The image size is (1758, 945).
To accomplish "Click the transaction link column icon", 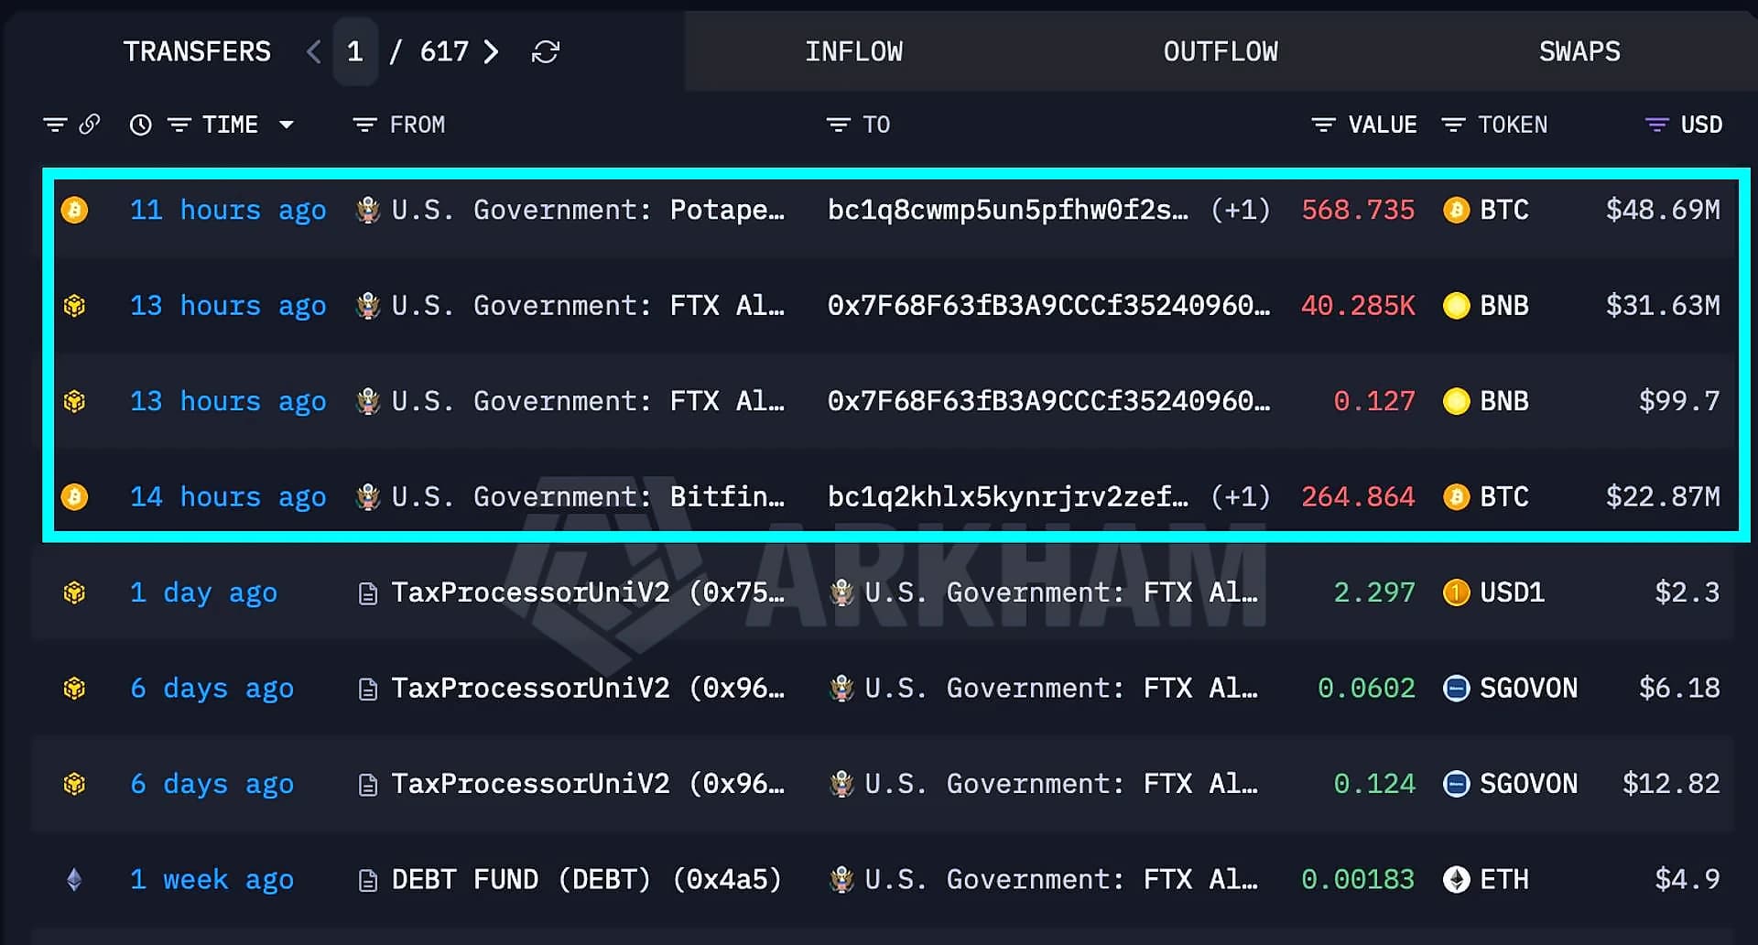I will [x=90, y=125].
